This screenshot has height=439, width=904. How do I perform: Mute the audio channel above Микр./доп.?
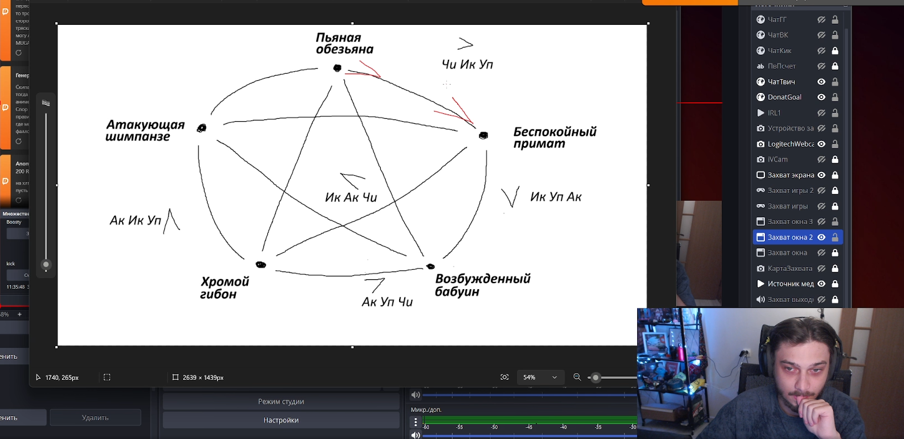click(416, 395)
